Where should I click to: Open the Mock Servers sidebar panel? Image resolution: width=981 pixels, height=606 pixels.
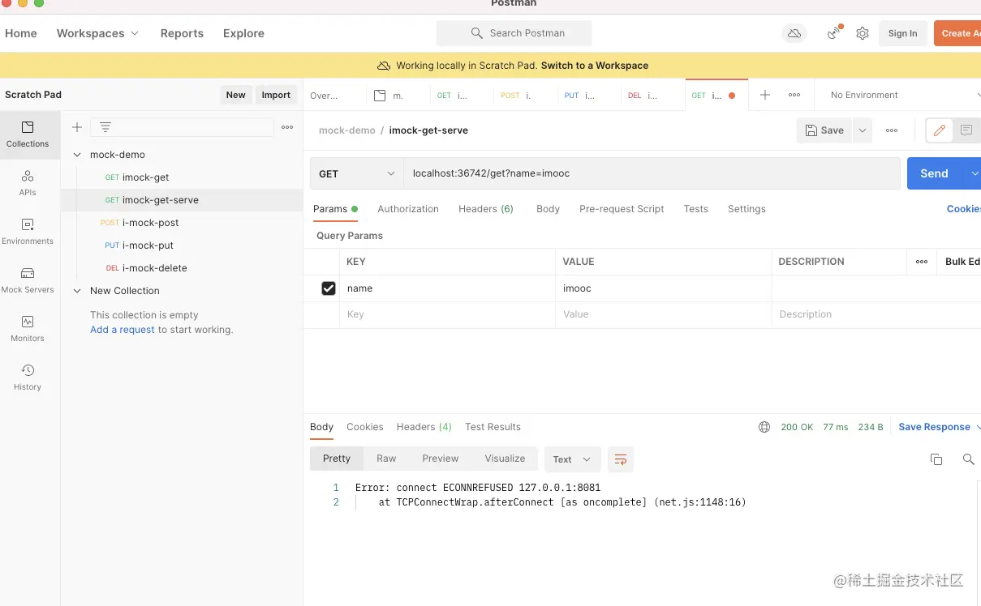[28, 280]
